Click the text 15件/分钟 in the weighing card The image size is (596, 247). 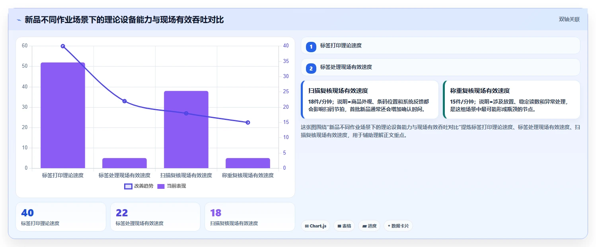tap(462, 102)
